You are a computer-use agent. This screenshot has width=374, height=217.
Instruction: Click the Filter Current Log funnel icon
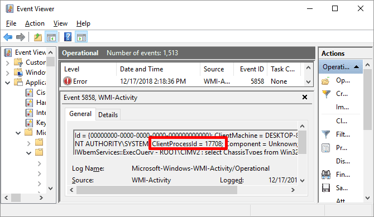coord(326,134)
